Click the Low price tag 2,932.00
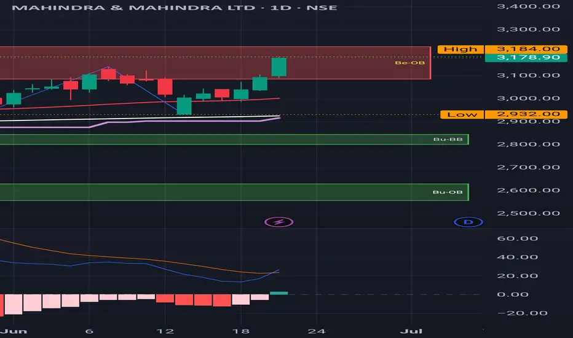 [x=526, y=114]
